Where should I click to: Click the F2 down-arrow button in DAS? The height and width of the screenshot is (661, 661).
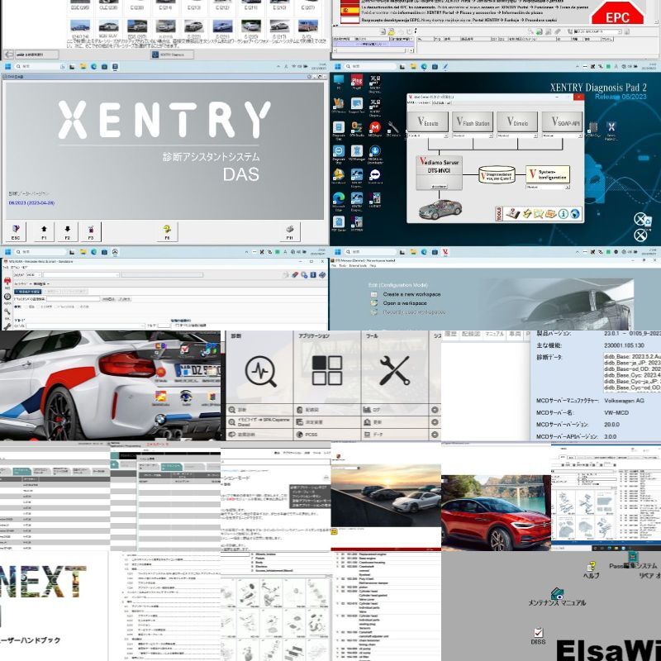coord(68,232)
